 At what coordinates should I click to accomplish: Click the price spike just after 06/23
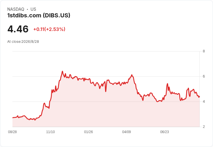tap(167, 84)
